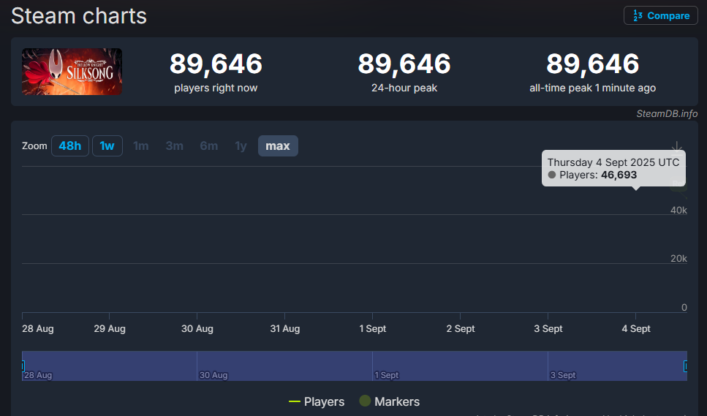
Task: Click the 'players right now' count
Action: 216,64
